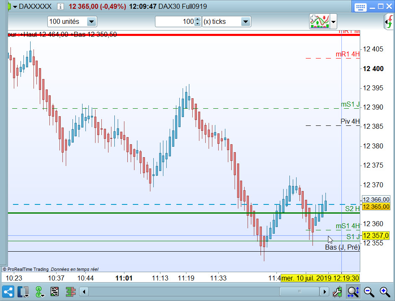
Task: Click the 'mS1 4H' support label
Action: click(x=348, y=226)
